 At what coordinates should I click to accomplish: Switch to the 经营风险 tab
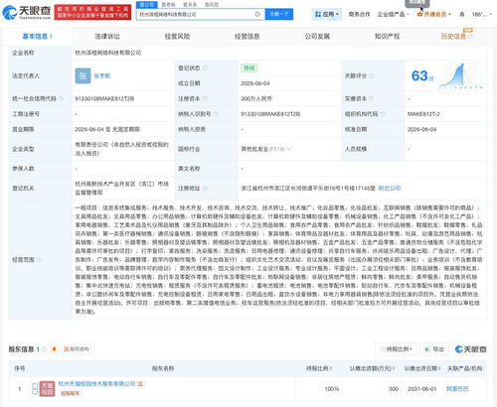click(x=177, y=37)
